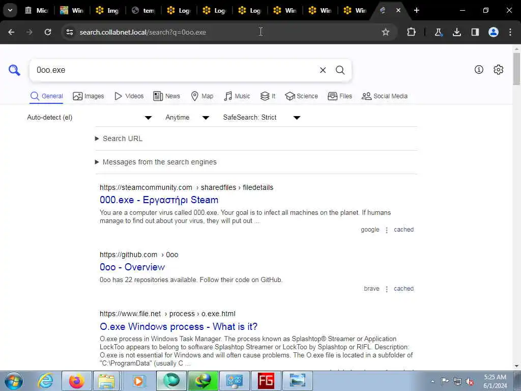The width and height of the screenshot is (521, 391).
Task: Open the SafeSearch: Strict dropdown
Action: pos(262,118)
